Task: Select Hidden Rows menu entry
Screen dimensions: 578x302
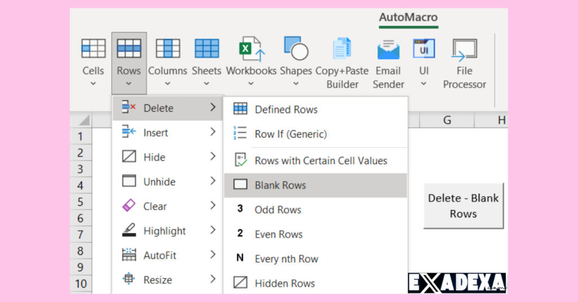Action: [x=316, y=283]
